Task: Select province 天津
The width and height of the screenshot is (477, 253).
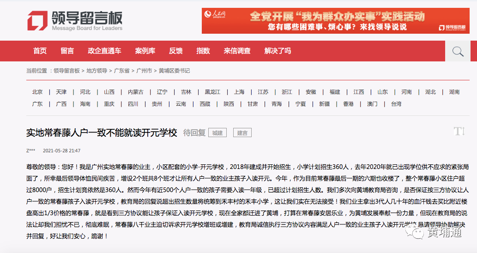Action: (61, 92)
